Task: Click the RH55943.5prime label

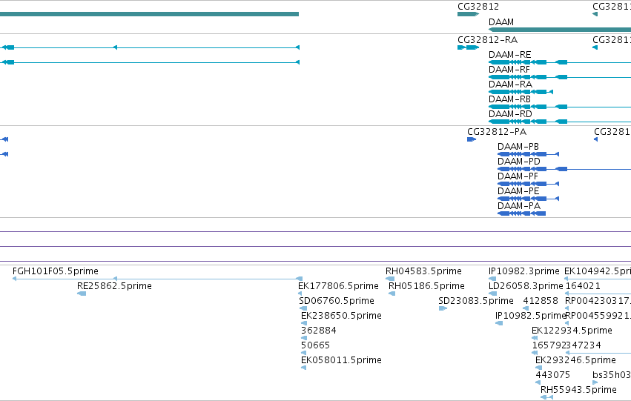Action: pos(578,390)
